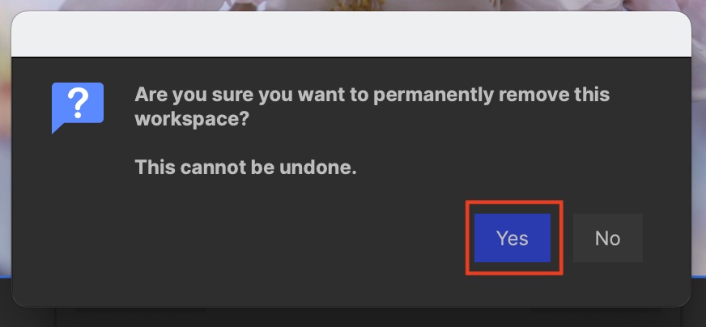Select the question speech-bubble dialog icon
Screen dimensions: 706x327
click(77, 106)
